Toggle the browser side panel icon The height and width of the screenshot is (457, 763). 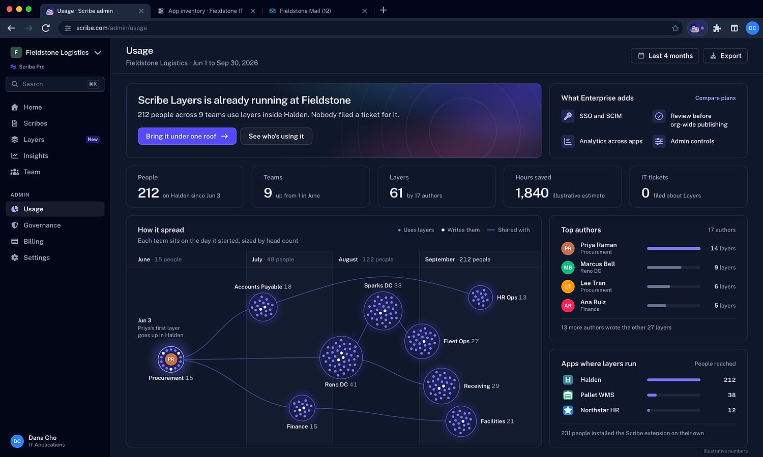point(734,28)
